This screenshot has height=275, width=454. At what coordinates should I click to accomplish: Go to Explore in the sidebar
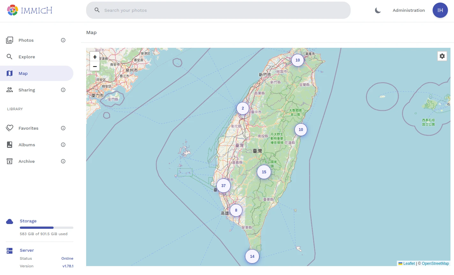click(x=26, y=57)
